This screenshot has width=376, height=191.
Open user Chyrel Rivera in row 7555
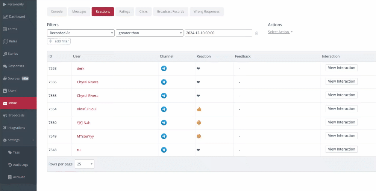tap(87, 96)
